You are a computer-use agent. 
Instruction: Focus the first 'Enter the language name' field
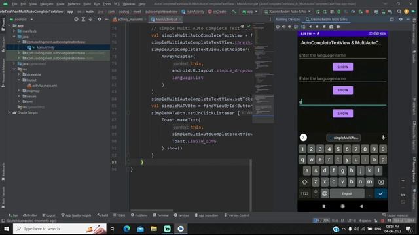[342, 55]
